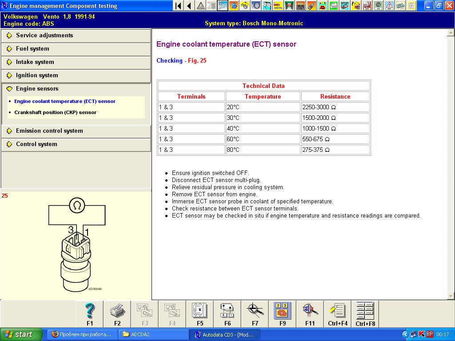
Task: Click the F2 print icon
Action: tap(117, 313)
